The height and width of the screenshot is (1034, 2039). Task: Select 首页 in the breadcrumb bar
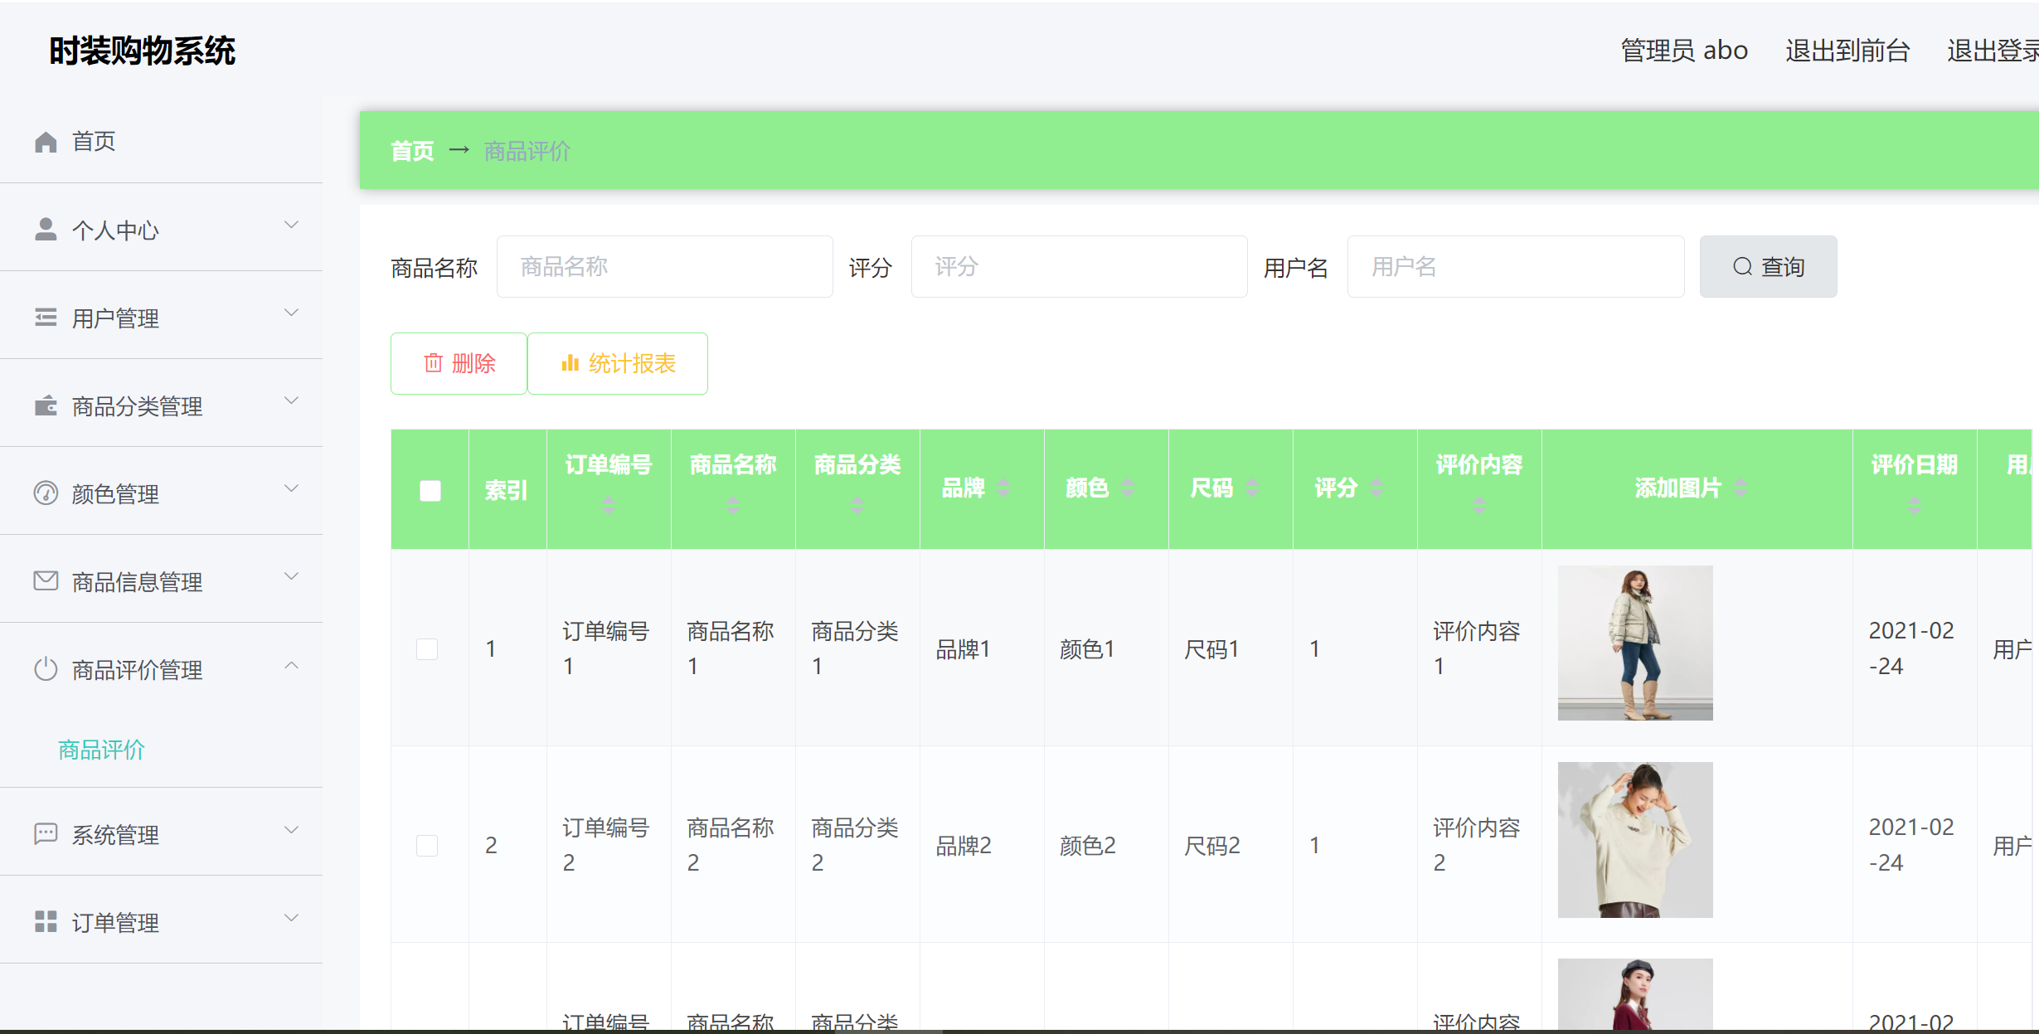coord(412,150)
